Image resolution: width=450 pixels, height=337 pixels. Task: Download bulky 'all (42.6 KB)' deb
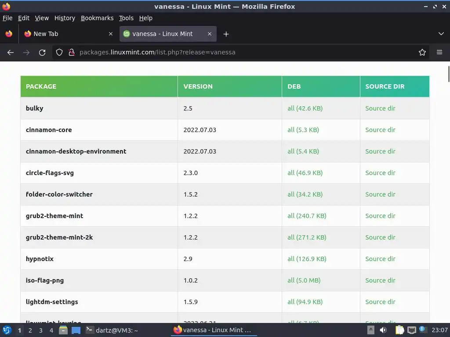pos(305,108)
